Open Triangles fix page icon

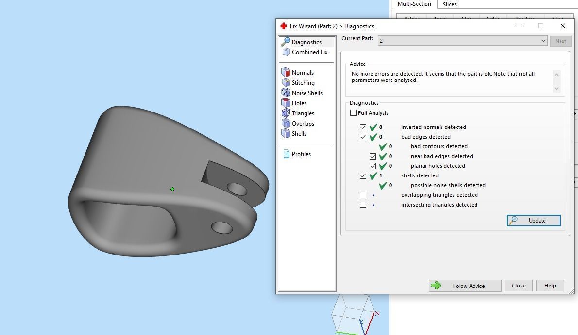pos(286,113)
